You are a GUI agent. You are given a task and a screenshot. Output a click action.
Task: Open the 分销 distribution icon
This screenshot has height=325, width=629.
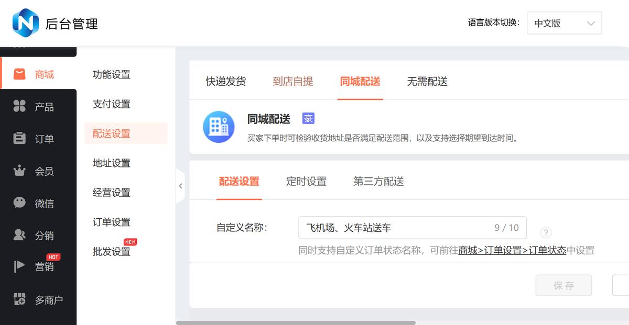pyautogui.click(x=19, y=235)
